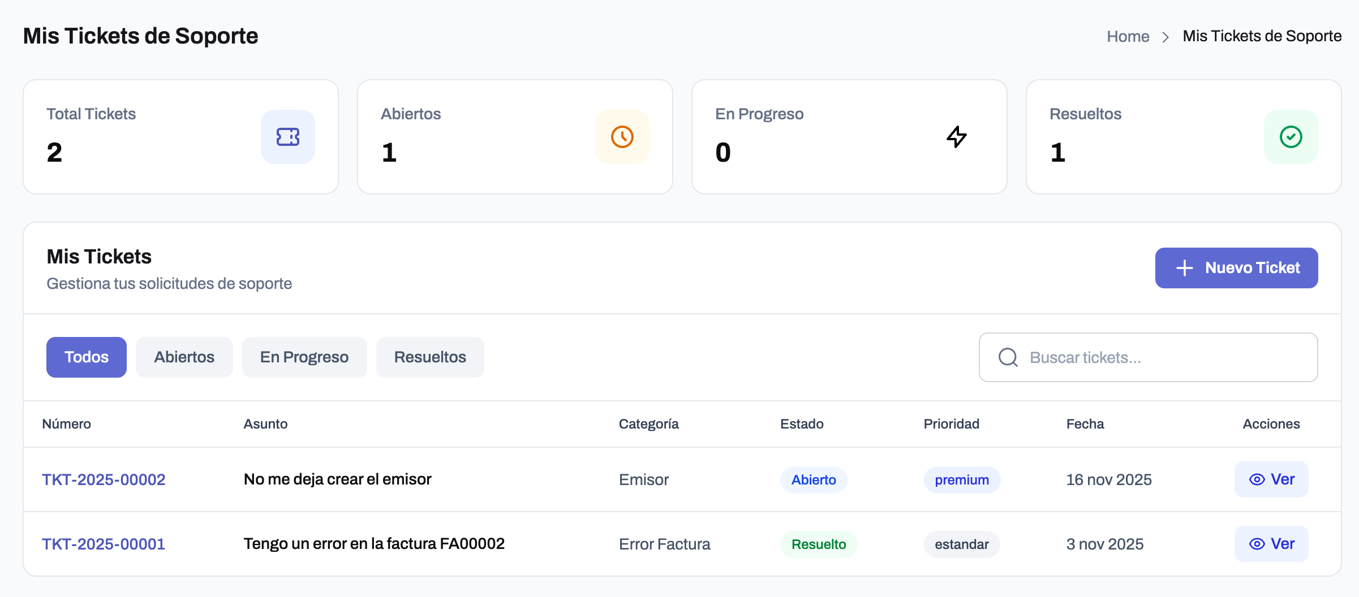The height and width of the screenshot is (597, 1359).
Task: Show tickets En Progreso via filter tab
Action: click(304, 357)
